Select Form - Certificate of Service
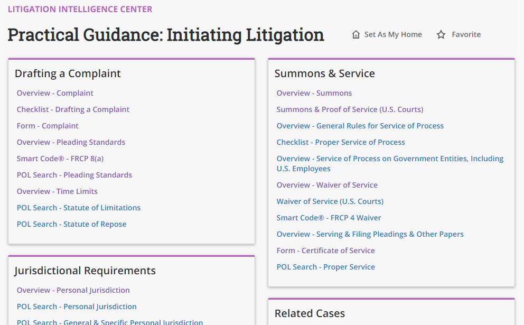Image resolution: width=524 pixels, height=325 pixels. (325, 250)
